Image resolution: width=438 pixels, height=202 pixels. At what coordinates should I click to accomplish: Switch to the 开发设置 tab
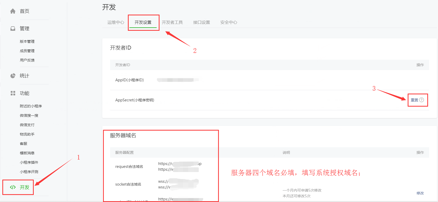(x=143, y=22)
